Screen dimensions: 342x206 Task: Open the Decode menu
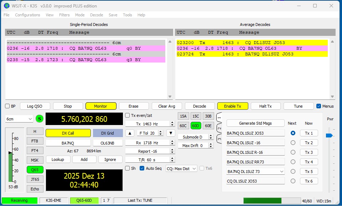[x=96, y=15]
